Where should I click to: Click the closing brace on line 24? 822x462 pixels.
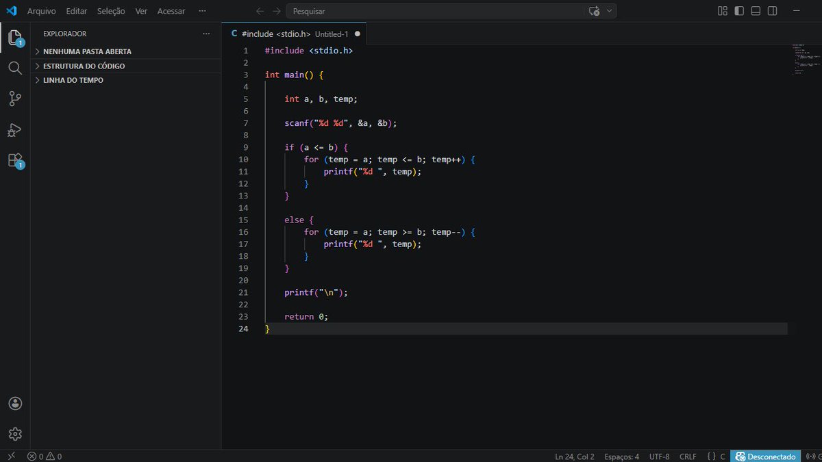point(267,329)
